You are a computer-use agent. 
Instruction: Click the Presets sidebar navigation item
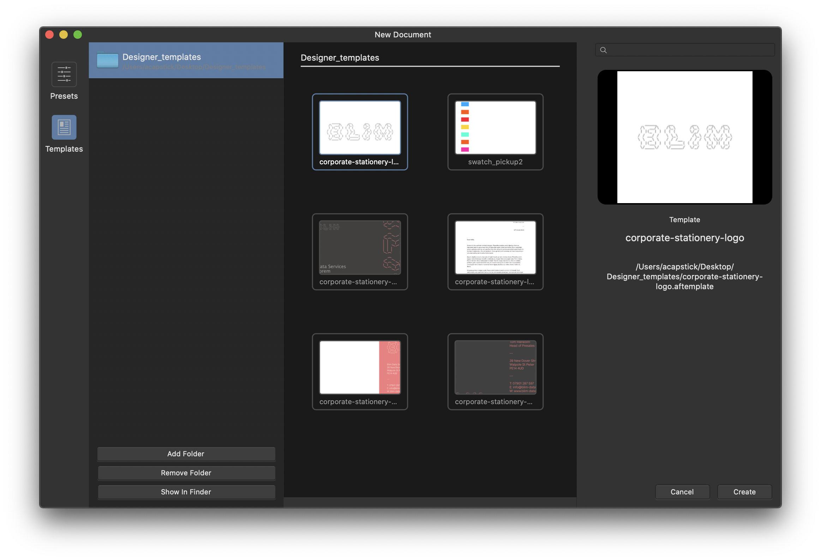(64, 80)
